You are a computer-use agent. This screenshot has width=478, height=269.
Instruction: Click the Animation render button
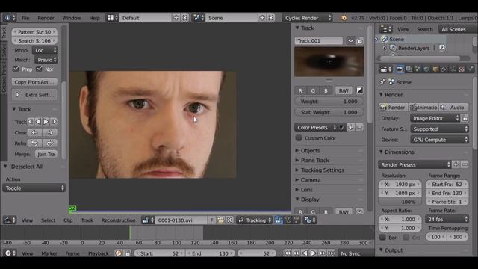click(x=423, y=108)
